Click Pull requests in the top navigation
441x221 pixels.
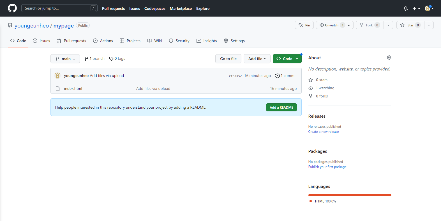(x=113, y=8)
